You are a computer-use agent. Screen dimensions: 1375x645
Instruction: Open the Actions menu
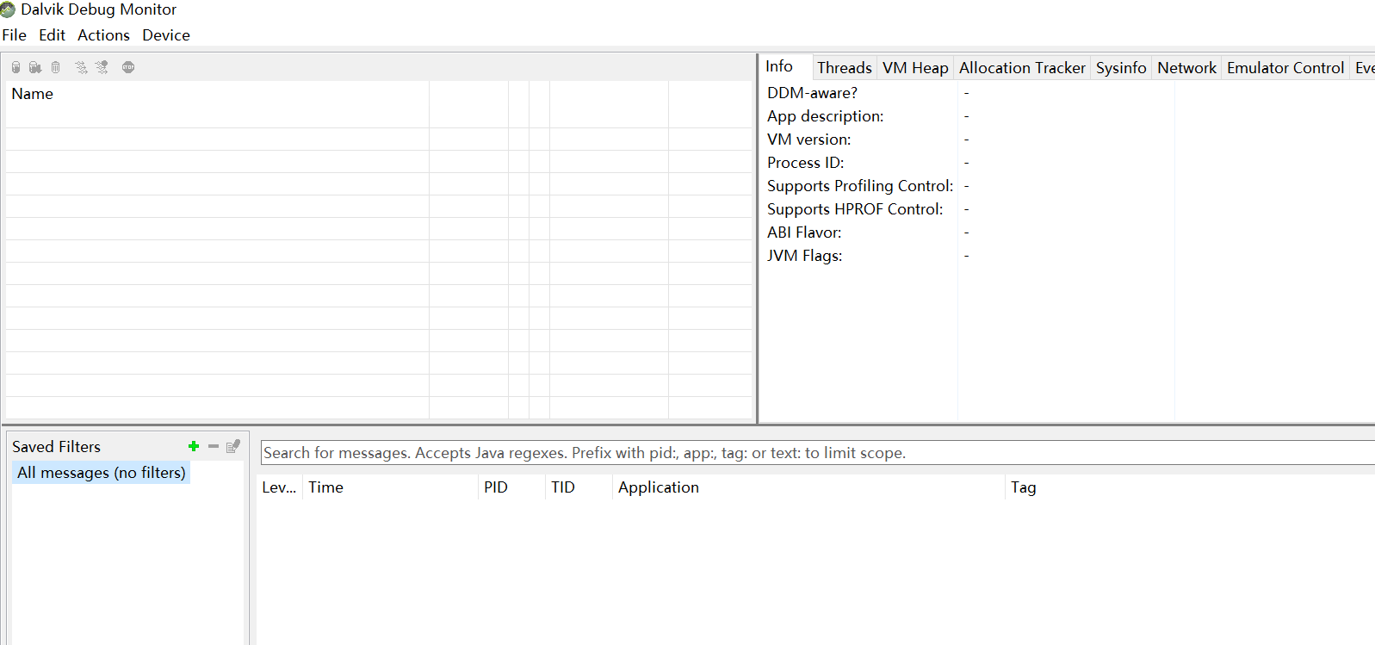103,35
